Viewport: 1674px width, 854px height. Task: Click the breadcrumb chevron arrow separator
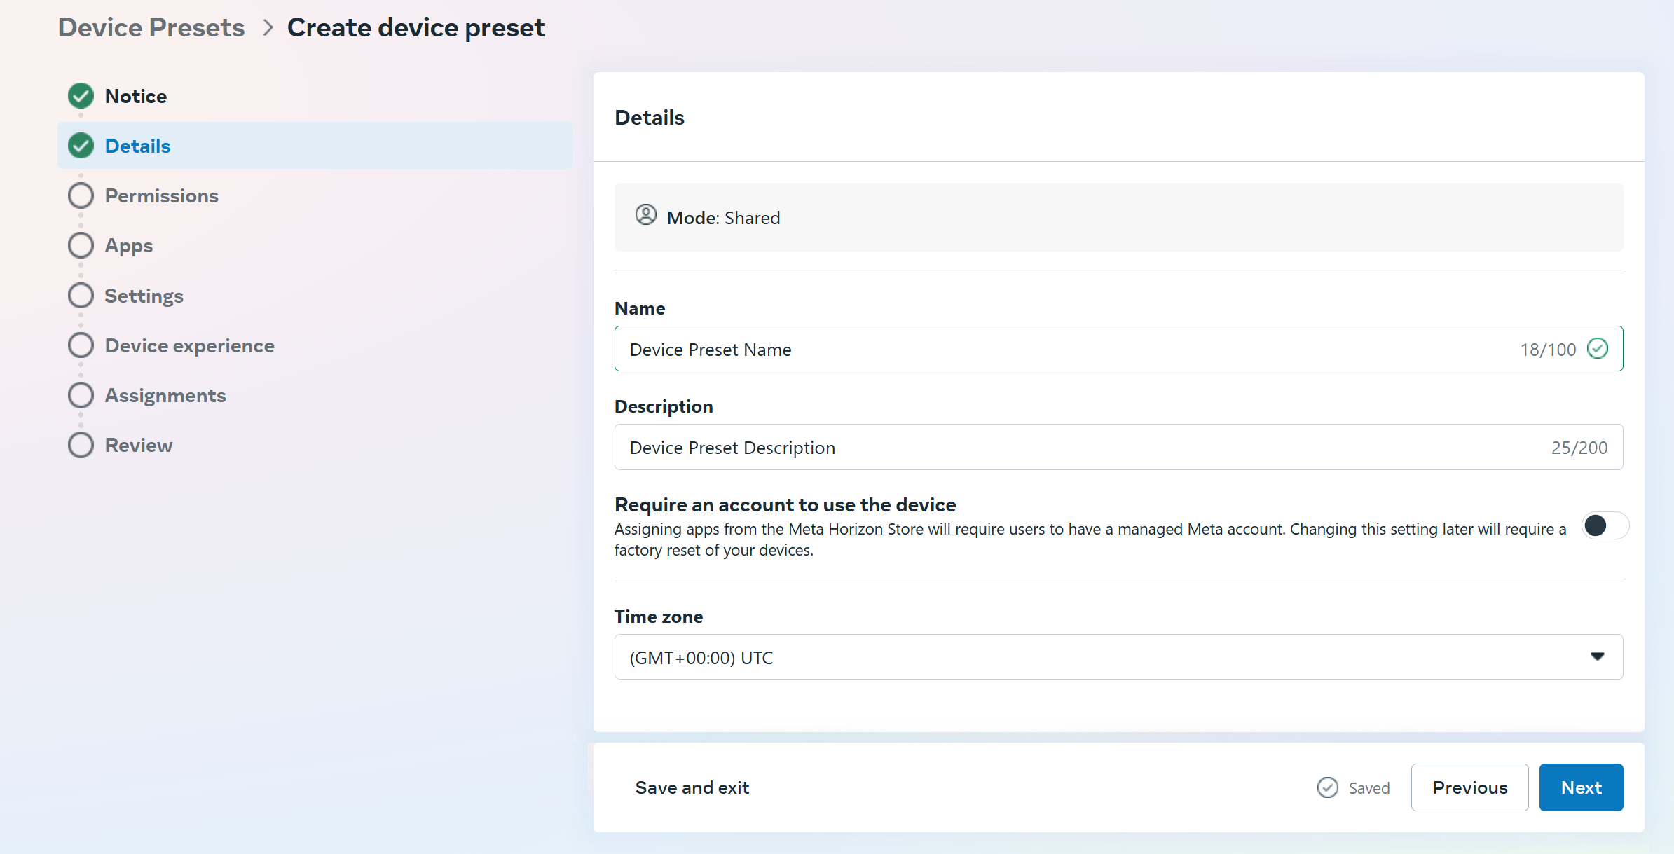(x=267, y=28)
